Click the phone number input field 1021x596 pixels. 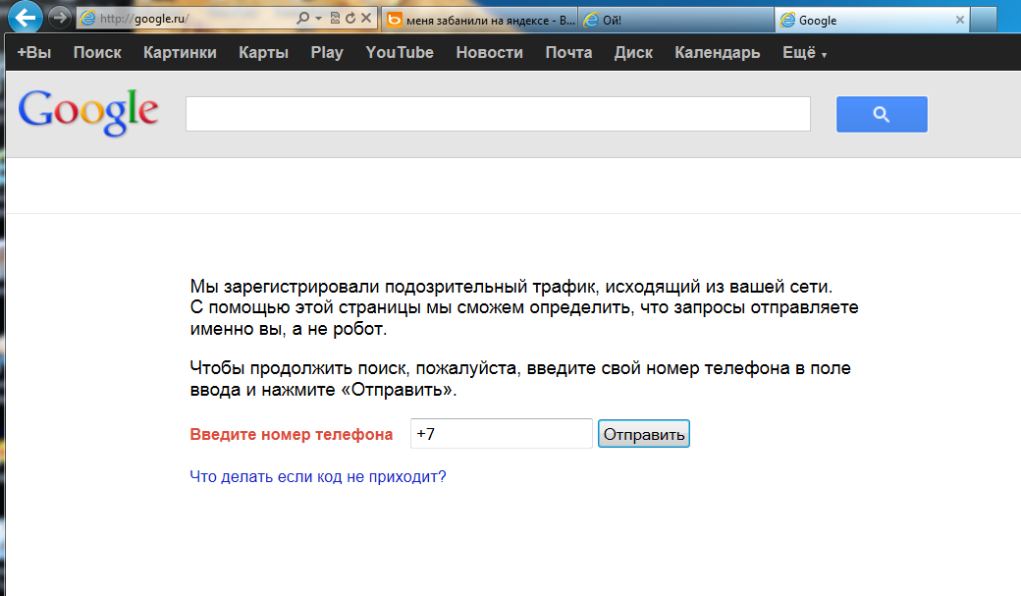coord(501,434)
